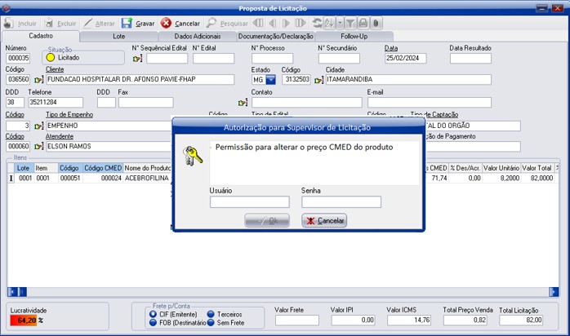Click the Data field 25/02/2024
The width and height of the screenshot is (570, 336).
(406, 59)
